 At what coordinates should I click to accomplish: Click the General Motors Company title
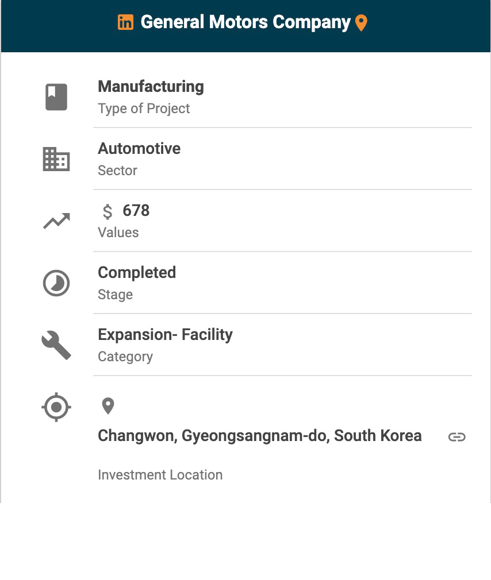pos(245,22)
